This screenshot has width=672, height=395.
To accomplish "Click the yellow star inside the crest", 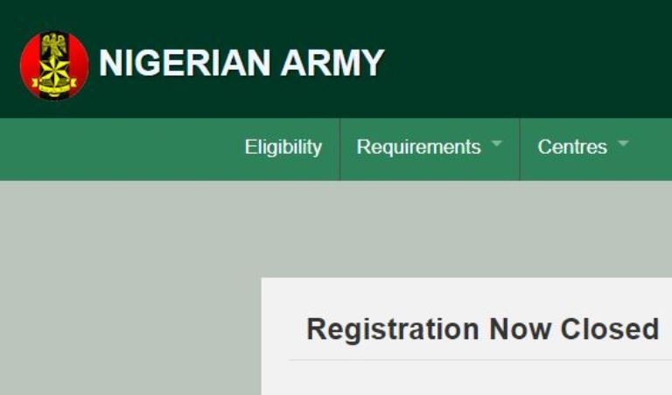I will (54, 68).
